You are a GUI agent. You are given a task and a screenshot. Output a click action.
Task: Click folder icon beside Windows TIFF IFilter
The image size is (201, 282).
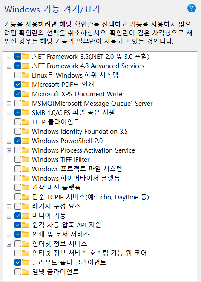(26, 159)
